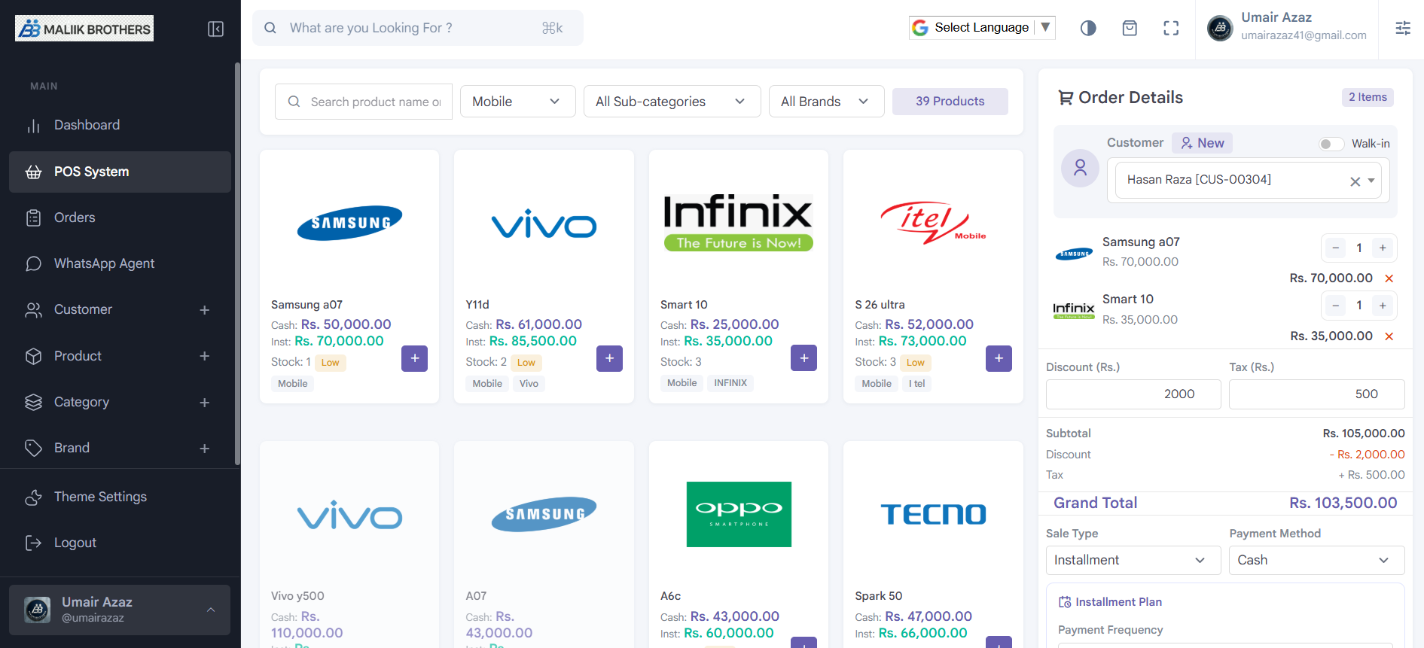Open settings sliders icon at top right

[x=1403, y=29]
